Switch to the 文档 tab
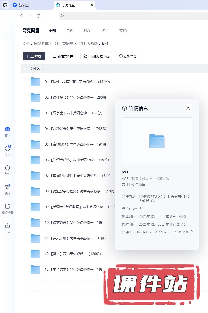The height and width of the screenshot is (313, 208). (123, 31)
